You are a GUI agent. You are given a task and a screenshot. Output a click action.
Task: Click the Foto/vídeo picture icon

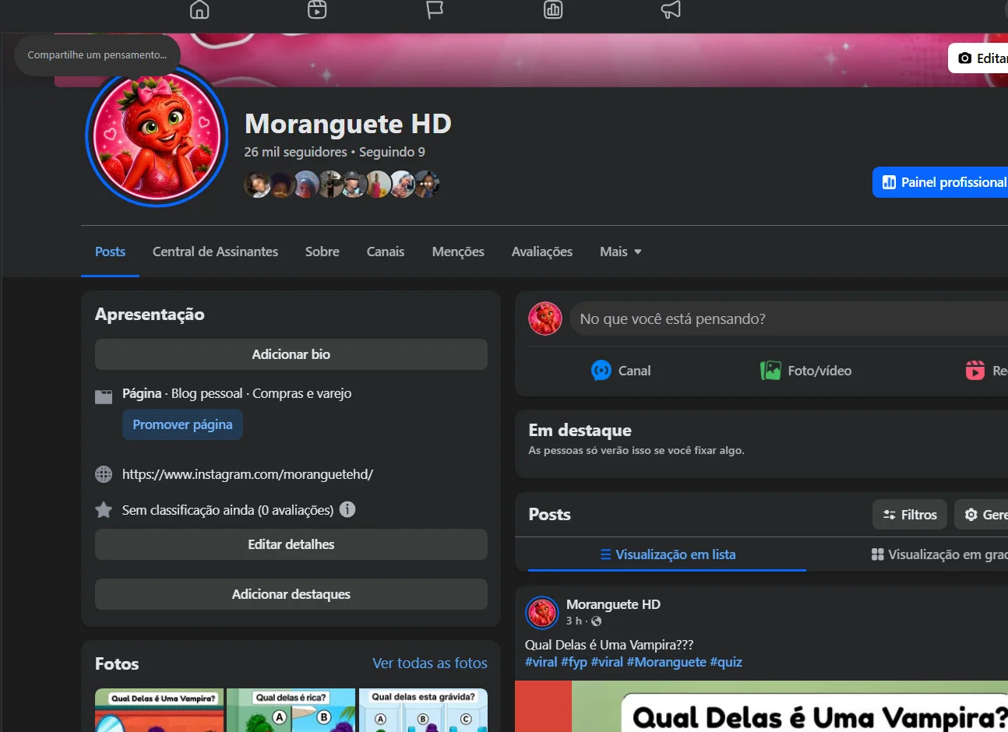click(770, 371)
